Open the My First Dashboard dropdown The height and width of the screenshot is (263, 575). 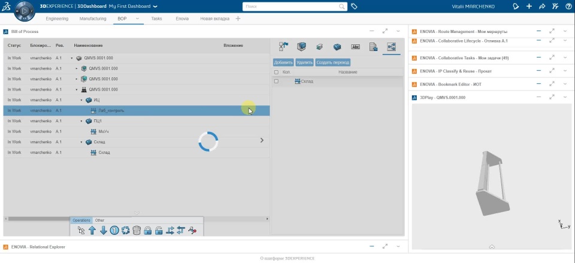click(156, 7)
